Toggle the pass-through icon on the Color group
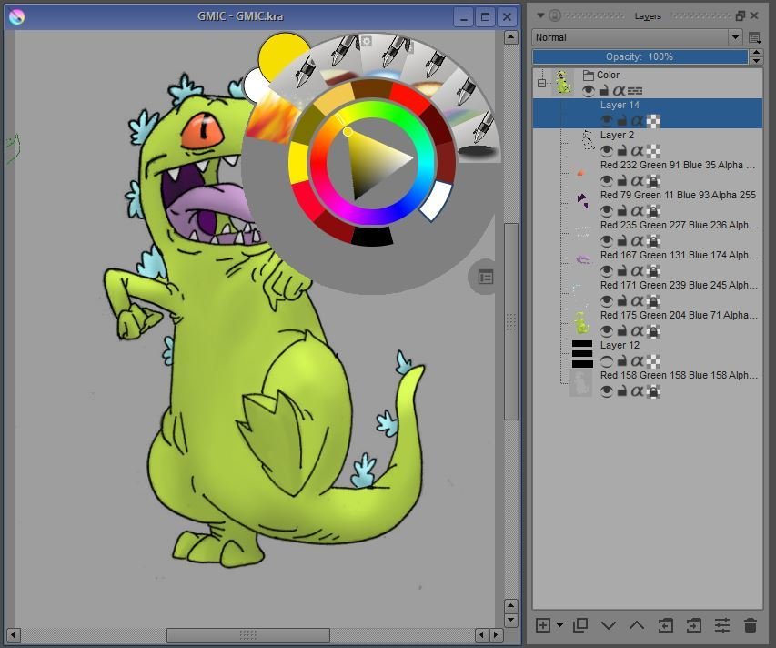This screenshot has height=648, width=776. pos(635,91)
